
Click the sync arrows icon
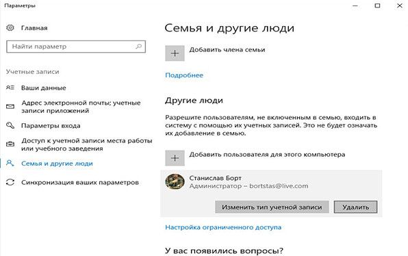tap(10, 182)
